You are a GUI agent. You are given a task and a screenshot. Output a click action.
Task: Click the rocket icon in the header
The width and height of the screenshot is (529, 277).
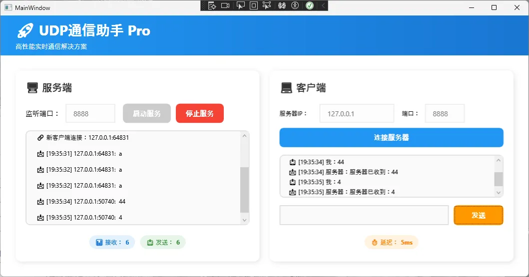click(25, 31)
